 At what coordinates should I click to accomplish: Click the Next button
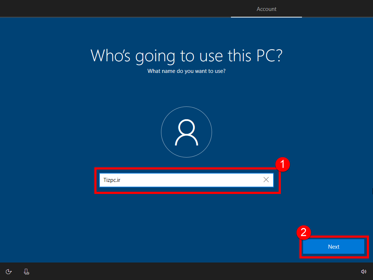click(x=334, y=247)
